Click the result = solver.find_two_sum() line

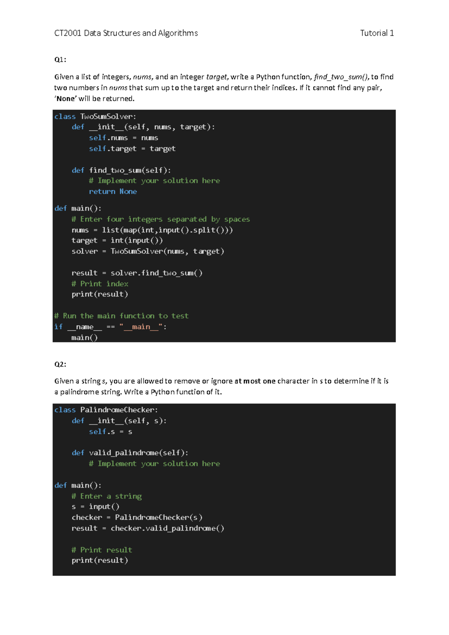(137, 273)
